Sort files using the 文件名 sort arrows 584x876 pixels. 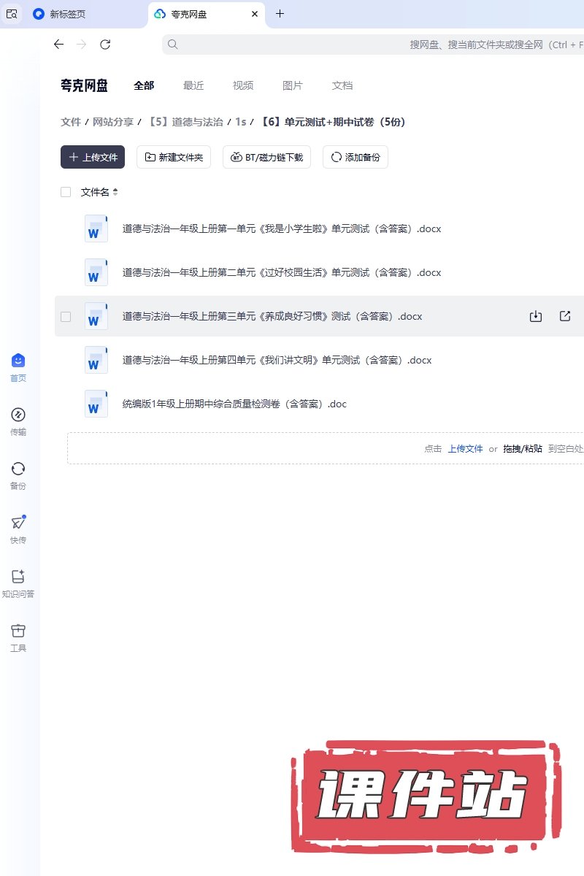click(115, 192)
